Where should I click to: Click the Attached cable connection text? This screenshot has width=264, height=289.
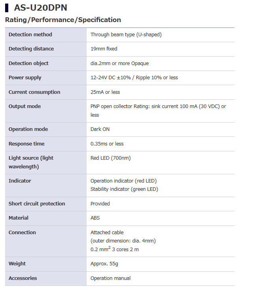point(107,233)
